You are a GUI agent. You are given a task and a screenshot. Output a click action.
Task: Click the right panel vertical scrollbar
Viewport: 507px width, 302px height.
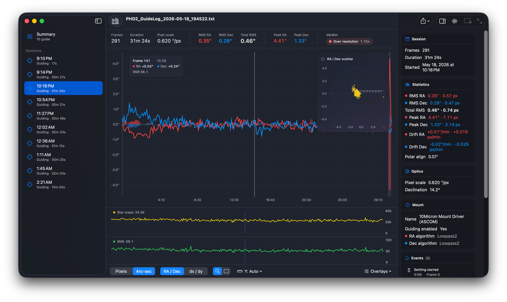coord(486,114)
